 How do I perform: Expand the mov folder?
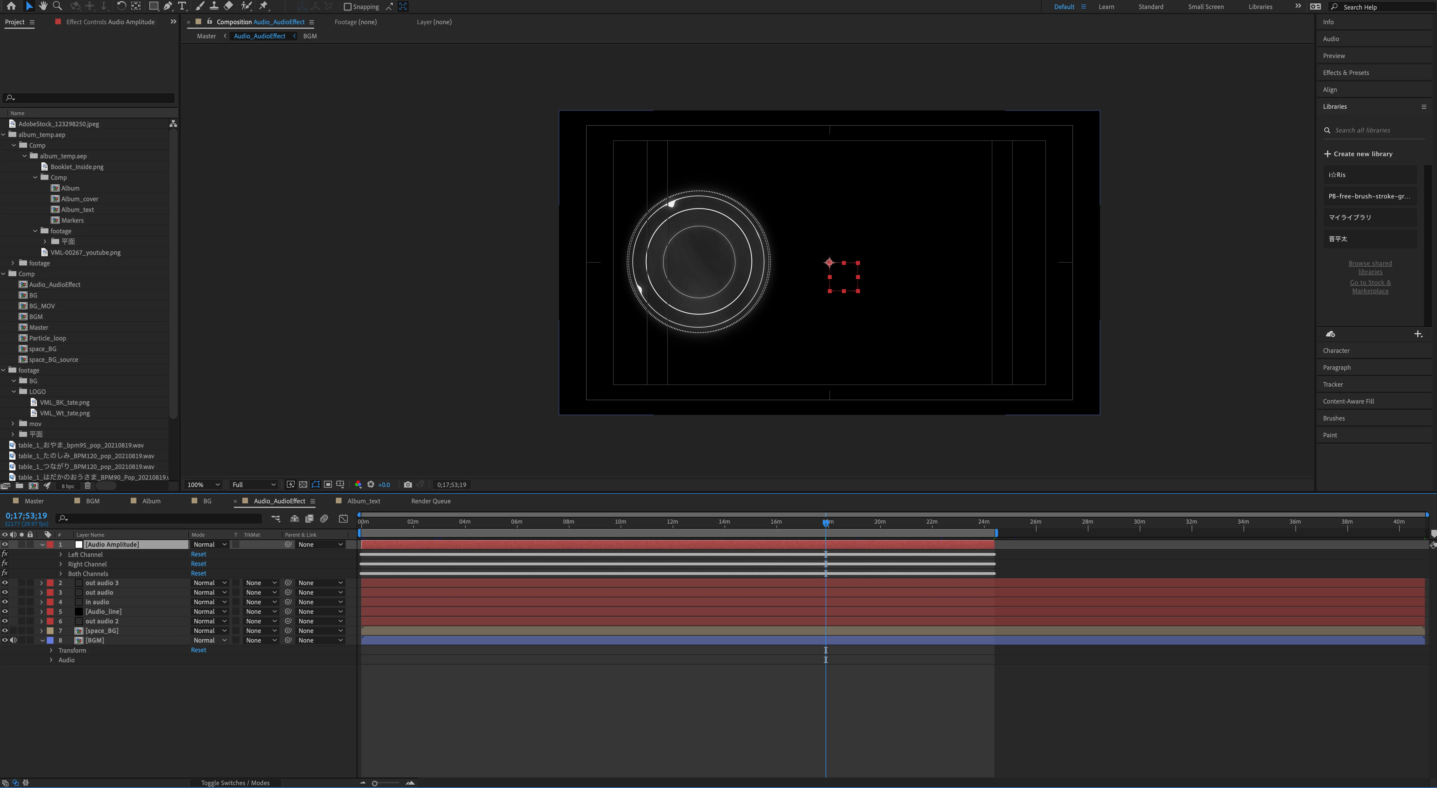coord(13,424)
